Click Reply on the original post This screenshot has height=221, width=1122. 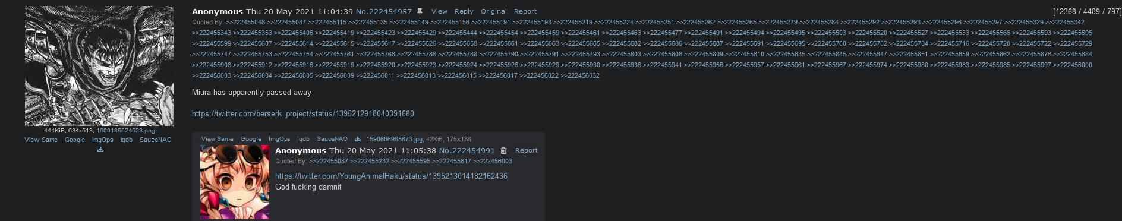(464, 11)
